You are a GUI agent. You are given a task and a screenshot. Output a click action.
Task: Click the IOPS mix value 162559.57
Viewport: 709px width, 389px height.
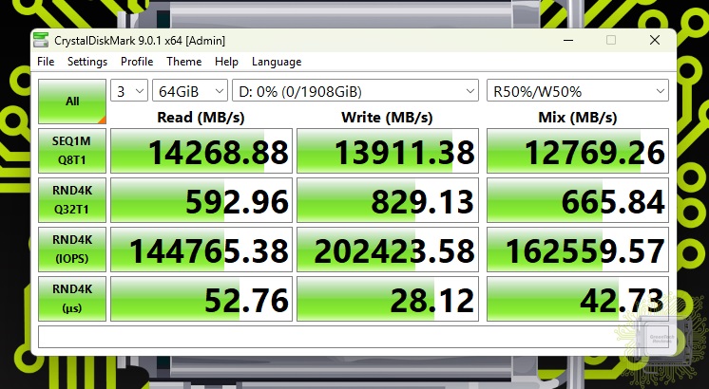(x=578, y=250)
